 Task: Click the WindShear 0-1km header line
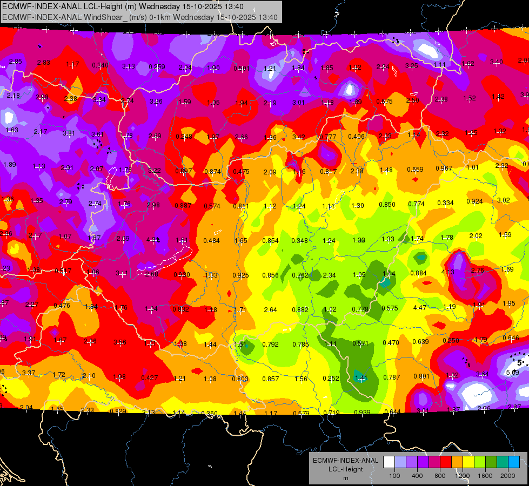point(139,17)
